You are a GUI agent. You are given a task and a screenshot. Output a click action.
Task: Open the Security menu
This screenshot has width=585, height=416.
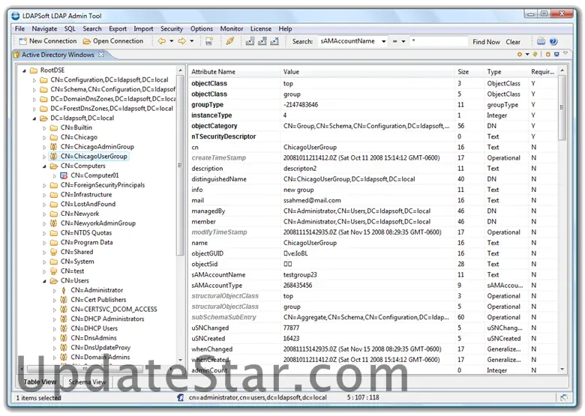pyautogui.click(x=171, y=28)
